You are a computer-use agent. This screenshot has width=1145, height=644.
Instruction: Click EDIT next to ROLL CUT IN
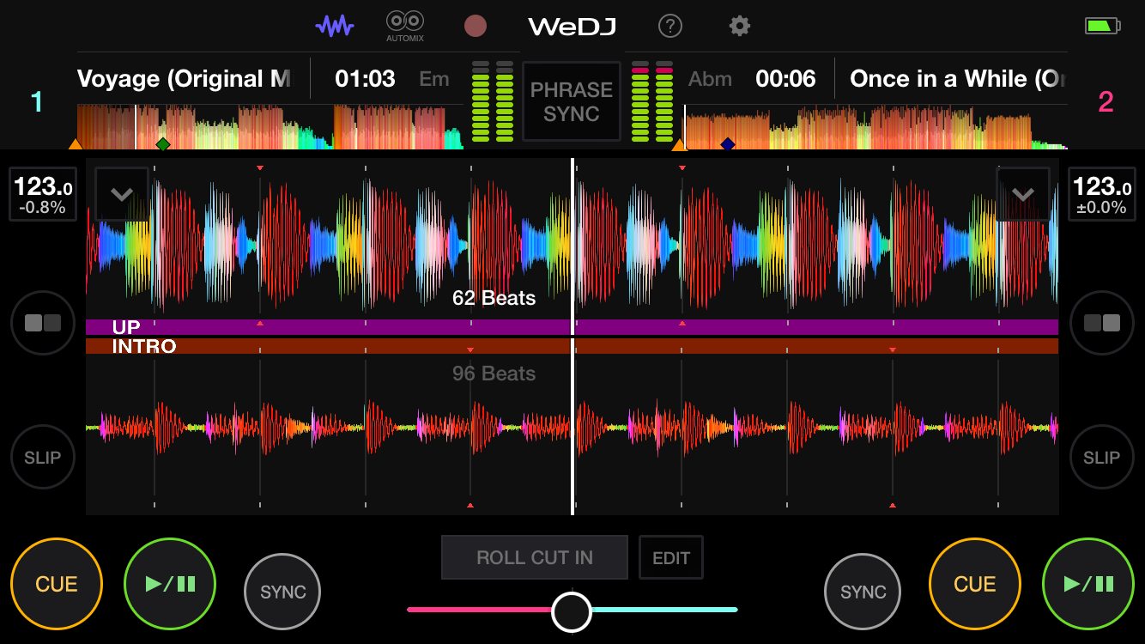click(x=670, y=558)
